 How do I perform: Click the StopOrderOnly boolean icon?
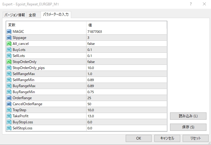pyautogui.click(x=9, y=62)
